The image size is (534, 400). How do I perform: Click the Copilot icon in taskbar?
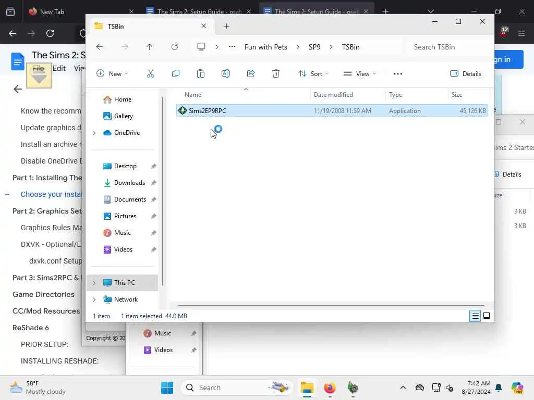tap(517, 387)
